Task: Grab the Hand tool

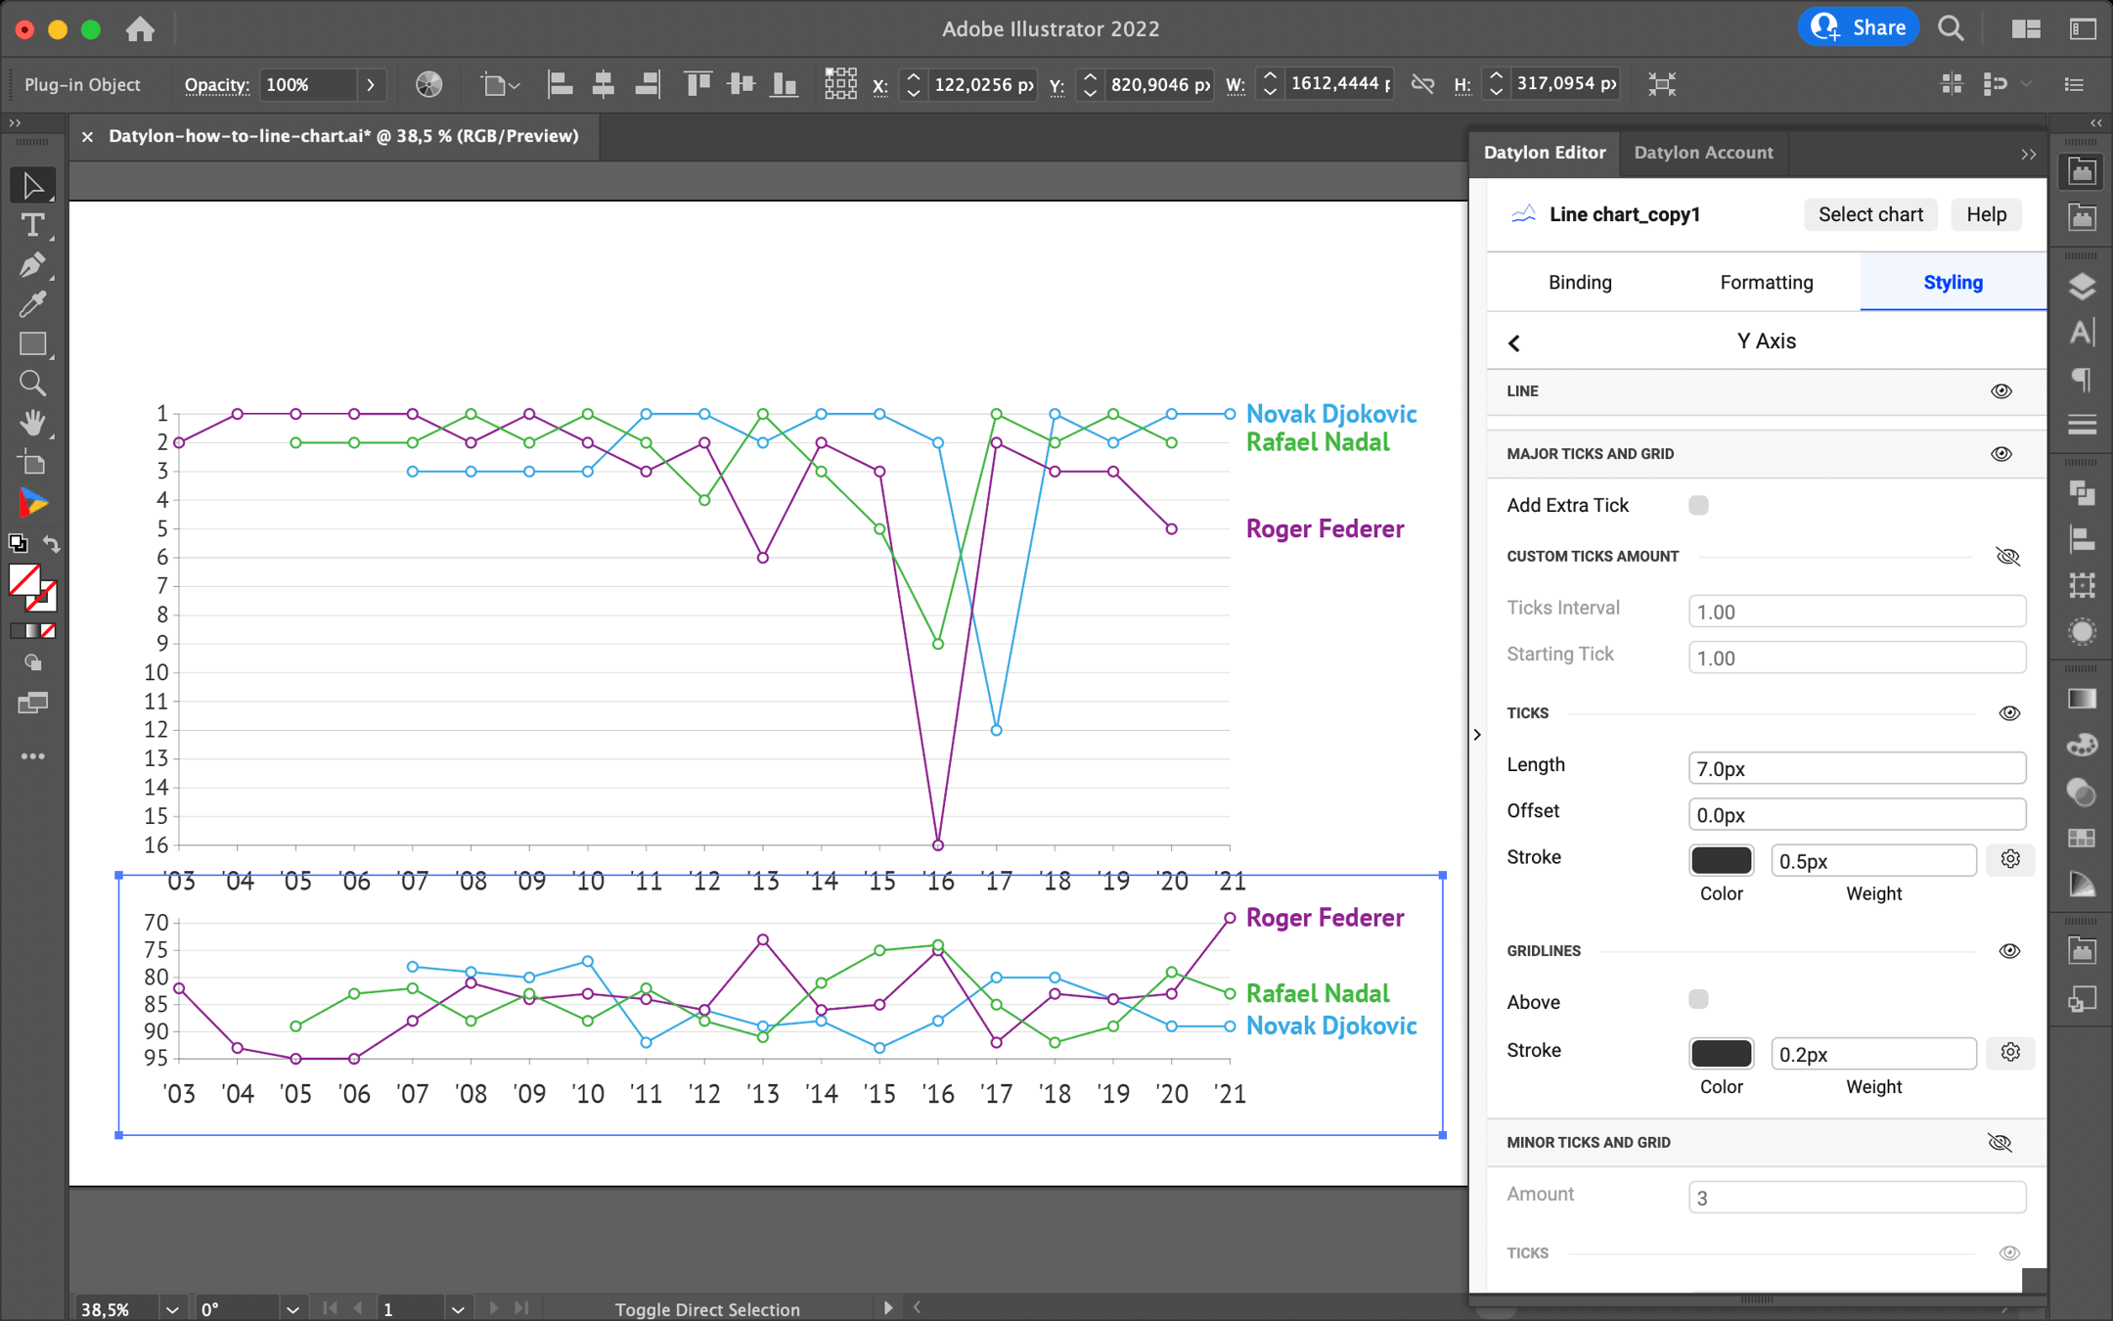Action: (32, 421)
